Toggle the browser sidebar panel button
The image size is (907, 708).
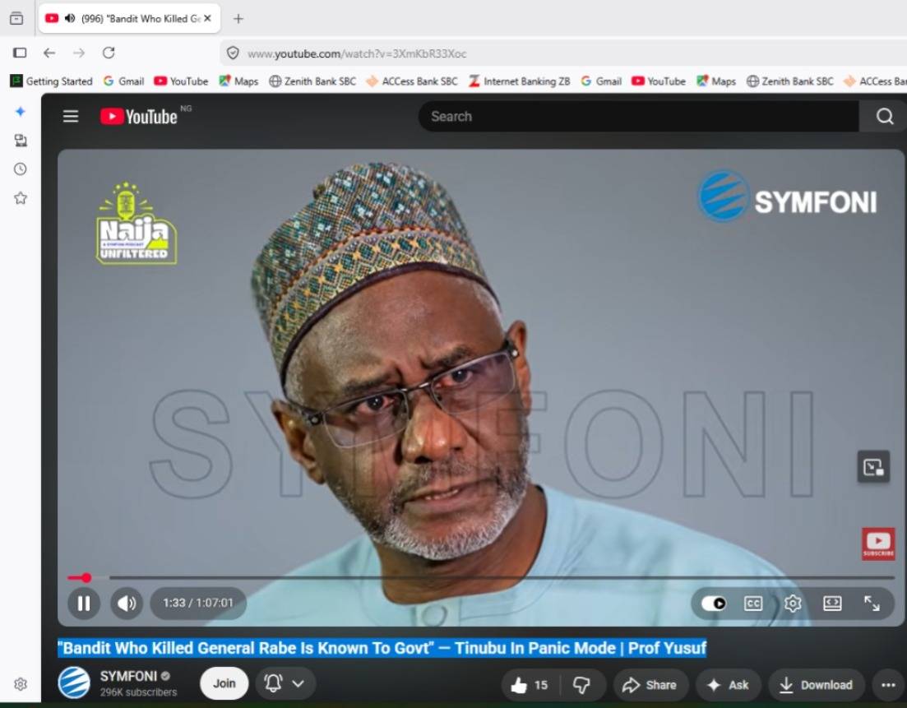click(x=20, y=53)
